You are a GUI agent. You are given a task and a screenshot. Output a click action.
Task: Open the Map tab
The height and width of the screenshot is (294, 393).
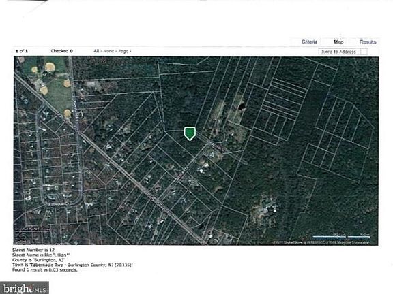point(338,42)
